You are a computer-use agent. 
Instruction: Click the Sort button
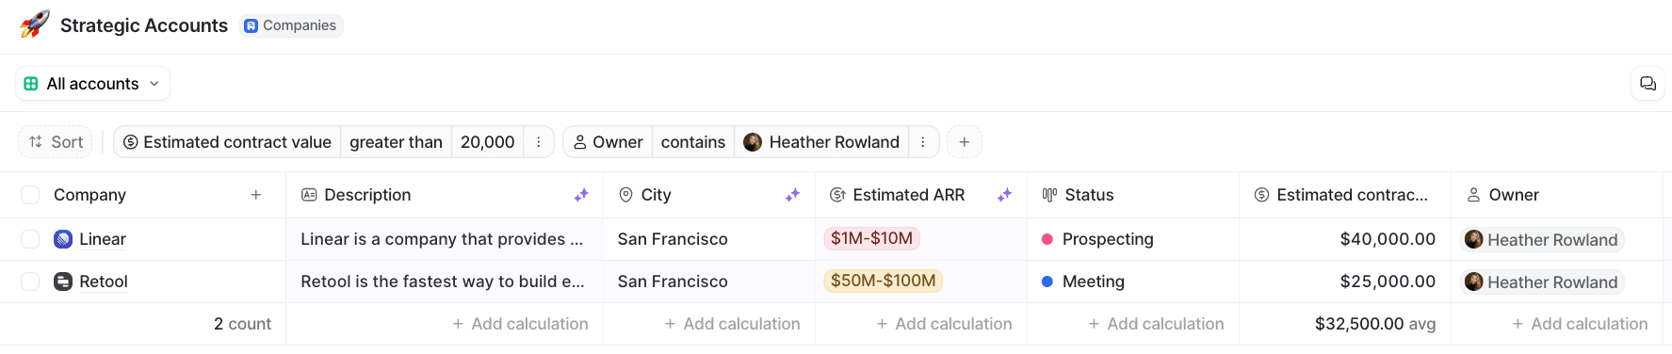(x=56, y=142)
